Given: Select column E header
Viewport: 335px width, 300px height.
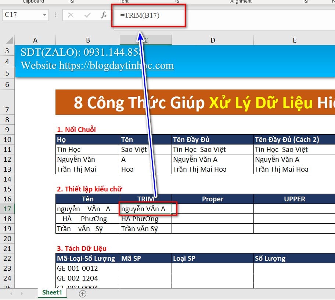Looking at the screenshot, I should point(294,40).
